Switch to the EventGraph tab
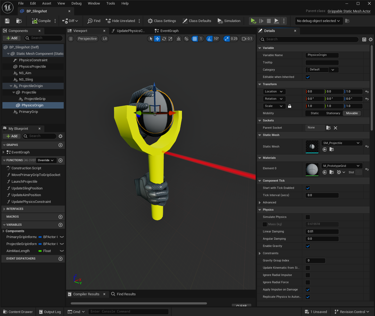This screenshot has width=375, height=316. coord(169,31)
